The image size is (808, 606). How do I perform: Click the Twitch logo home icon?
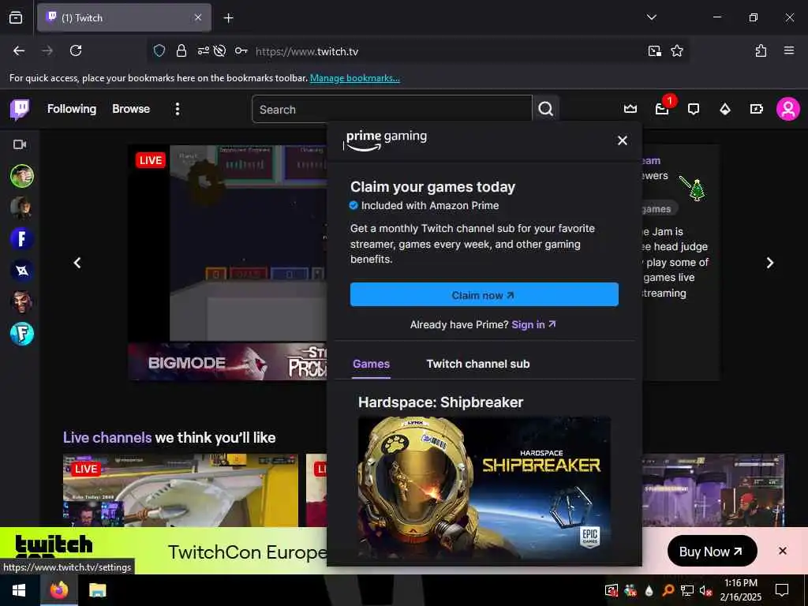point(20,109)
